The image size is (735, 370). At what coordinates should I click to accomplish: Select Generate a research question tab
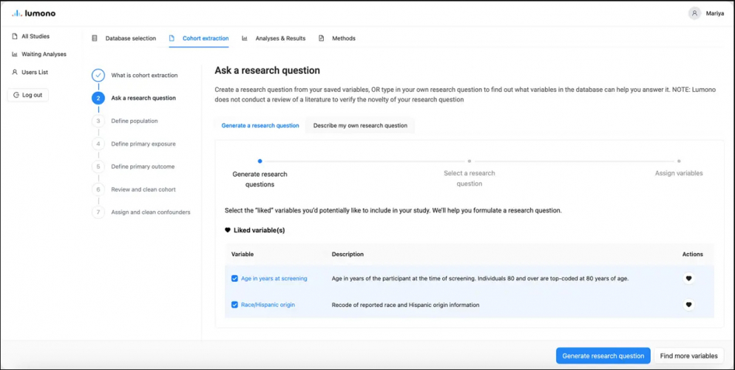click(260, 126)
